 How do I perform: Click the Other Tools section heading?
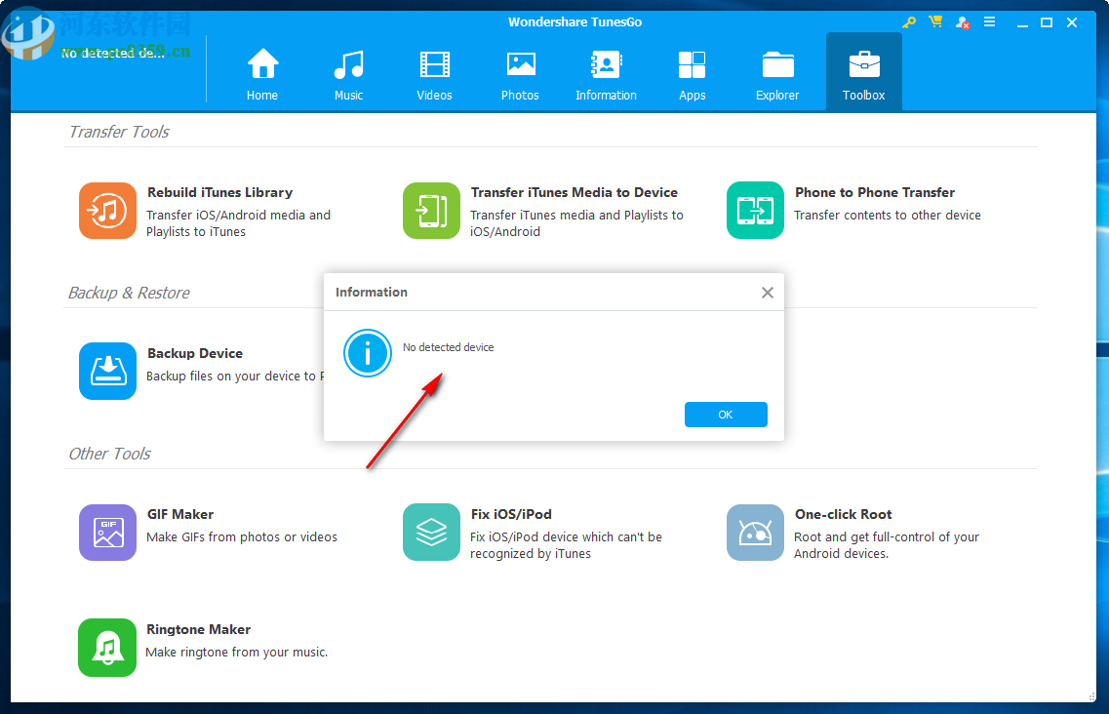(109, 454)
